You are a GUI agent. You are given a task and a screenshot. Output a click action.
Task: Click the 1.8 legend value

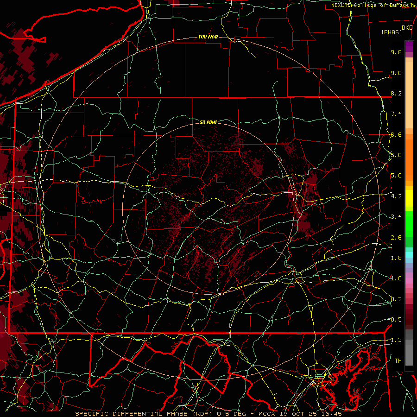396,258
